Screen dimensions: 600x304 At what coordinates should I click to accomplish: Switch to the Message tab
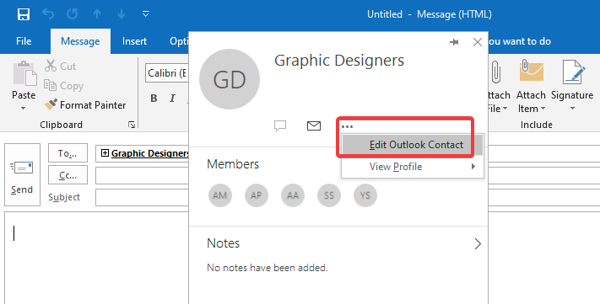click(x=80, y=41)
